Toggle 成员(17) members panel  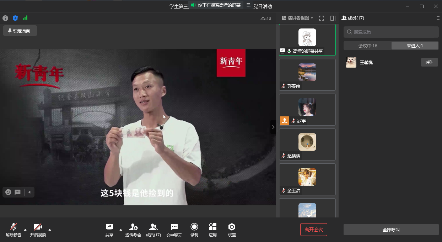coord(153,230)
